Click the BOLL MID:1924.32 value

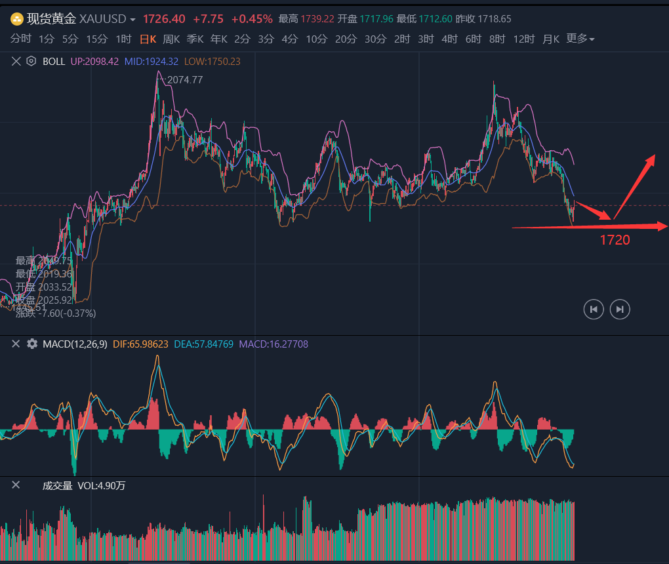pos(152,62)
